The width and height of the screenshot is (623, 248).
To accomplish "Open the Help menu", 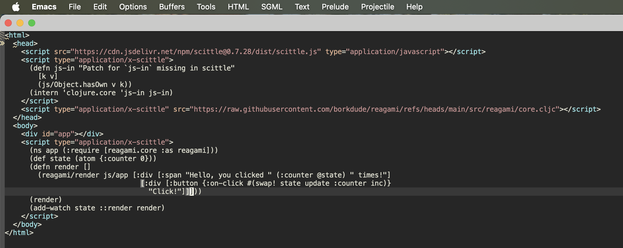I will 414,7.
